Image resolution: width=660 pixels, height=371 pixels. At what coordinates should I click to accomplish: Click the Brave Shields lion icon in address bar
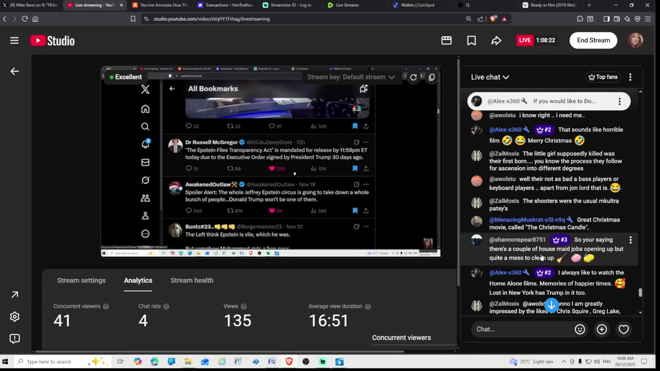click(493, 19)
